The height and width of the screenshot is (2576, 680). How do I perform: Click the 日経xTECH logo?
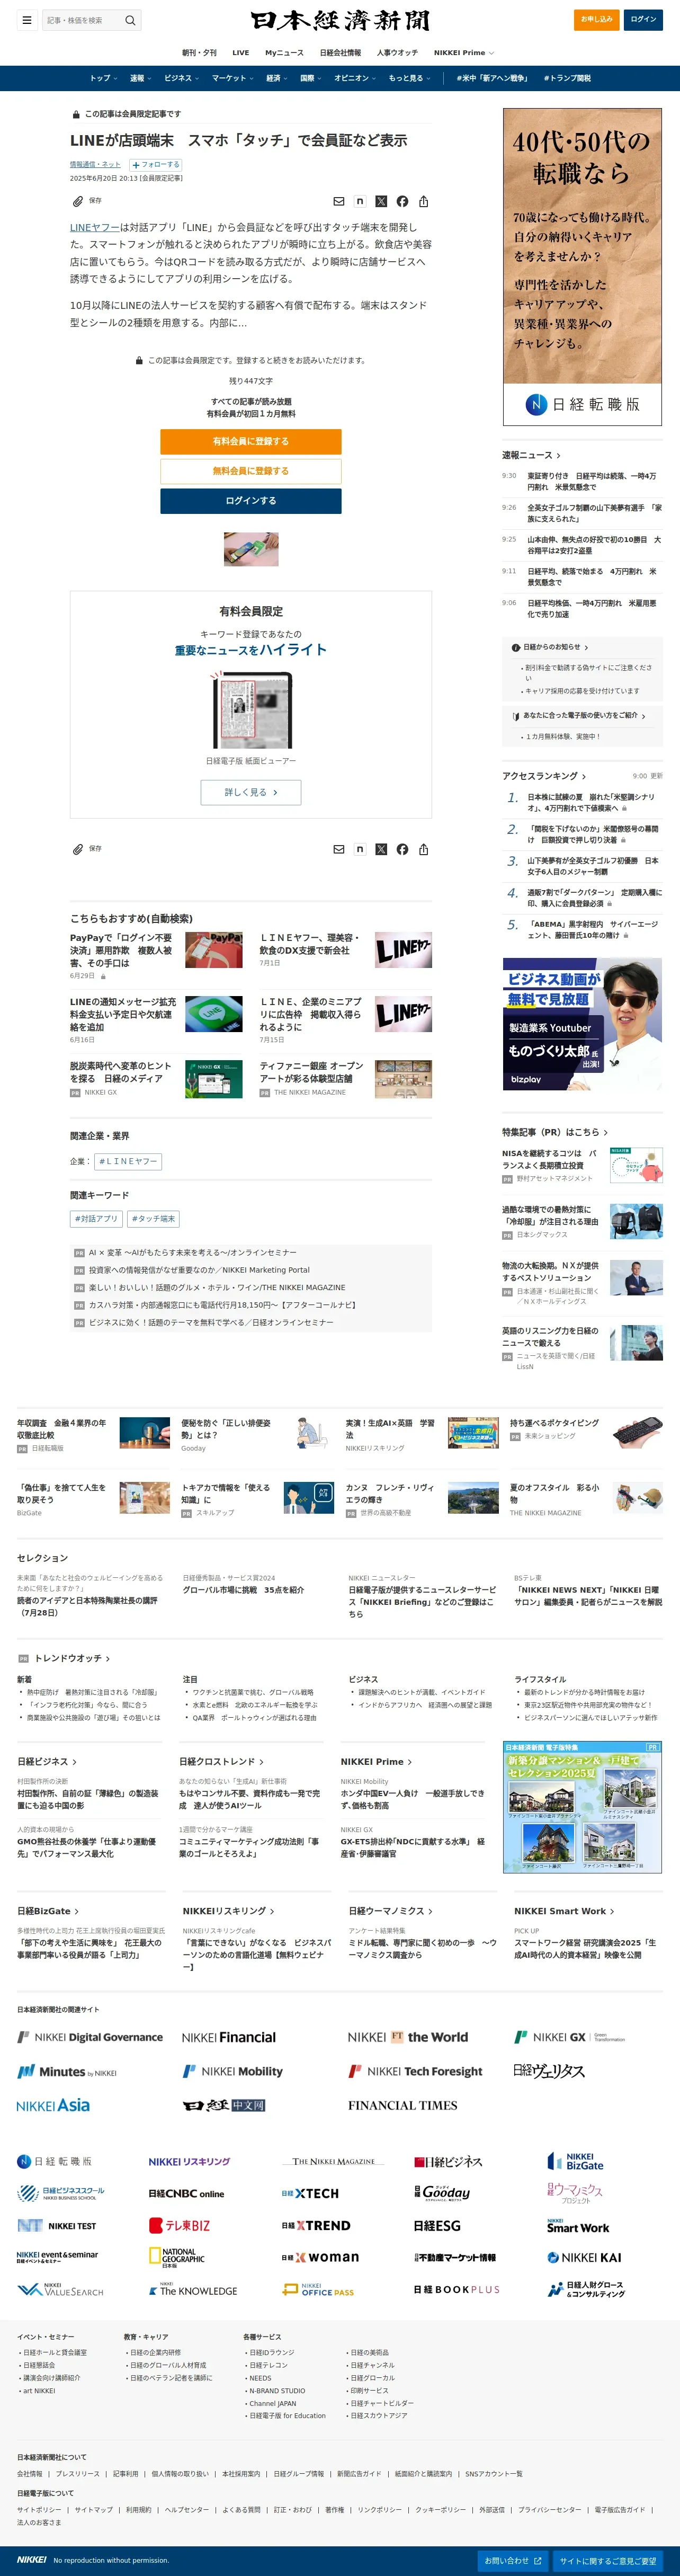point(311,2193)
